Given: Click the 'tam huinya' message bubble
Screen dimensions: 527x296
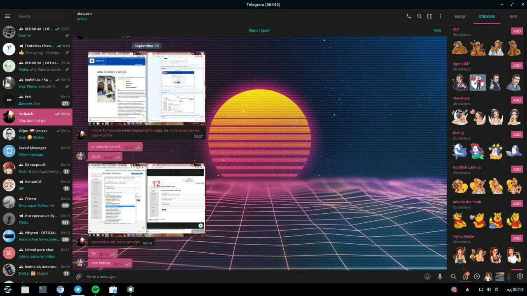Looking at the screenshot, I should [110, 263].
